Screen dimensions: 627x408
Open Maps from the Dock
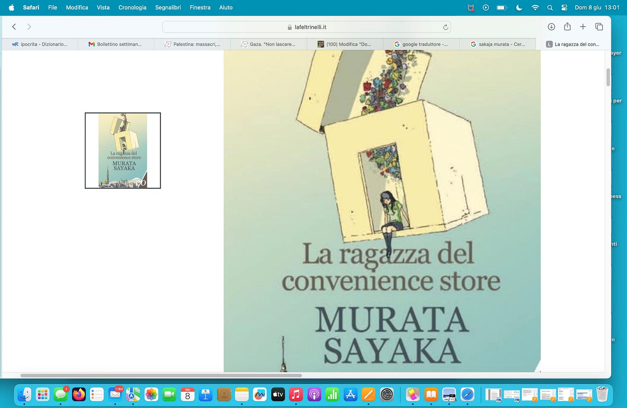point(133,394)
